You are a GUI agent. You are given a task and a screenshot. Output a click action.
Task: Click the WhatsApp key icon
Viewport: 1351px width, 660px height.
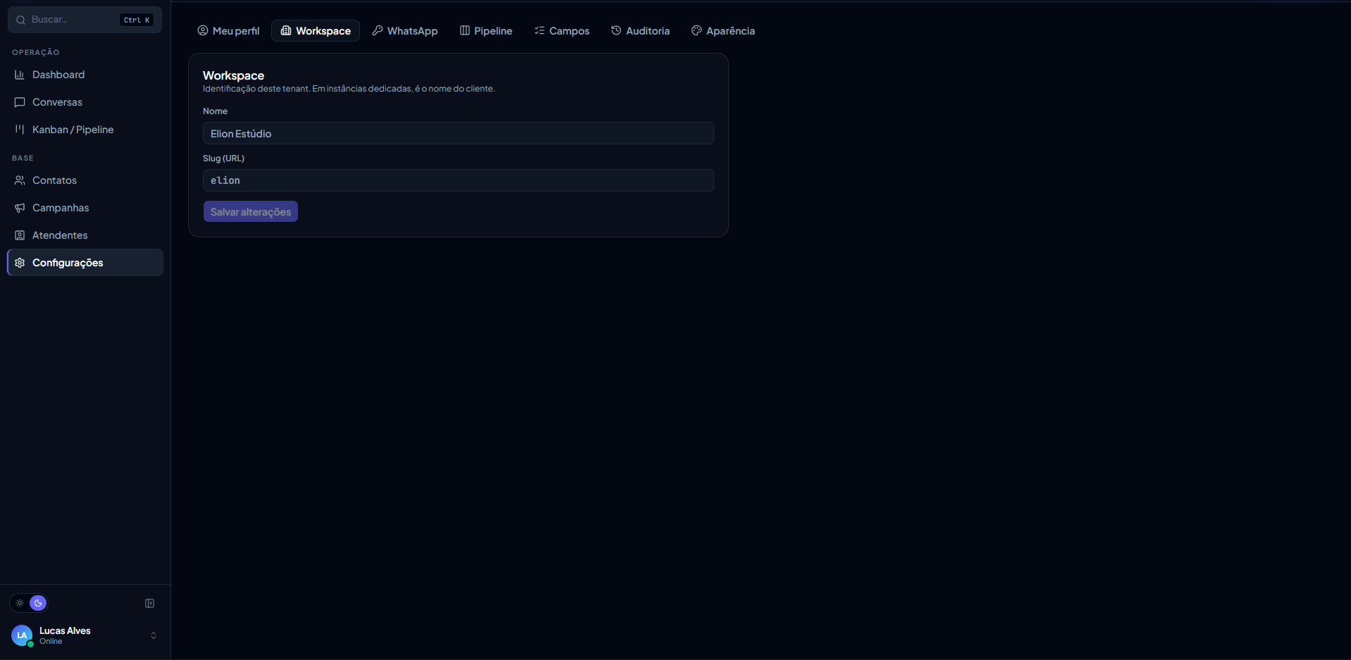pyautogui.click(x=378, y=30)
